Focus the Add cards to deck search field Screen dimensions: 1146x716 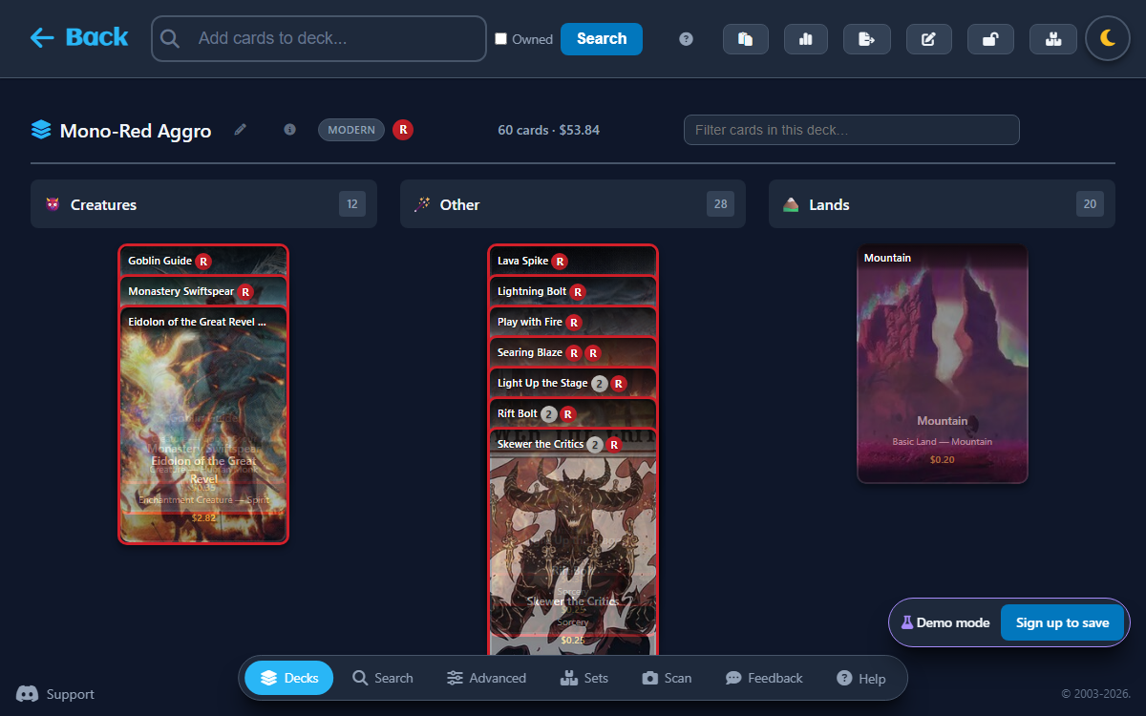319,39
